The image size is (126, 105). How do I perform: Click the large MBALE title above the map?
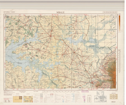click(60, 12)
